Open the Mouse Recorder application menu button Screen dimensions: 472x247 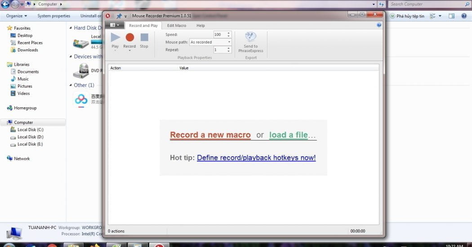(114, 25)
